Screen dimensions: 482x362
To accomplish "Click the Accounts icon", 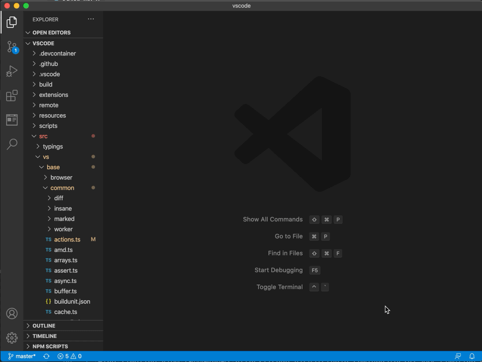I will coord(12,314).
